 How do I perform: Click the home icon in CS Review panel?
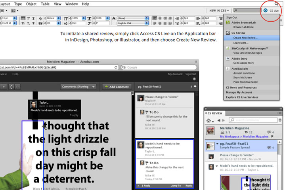pyautogui.click(x=208, y=120)
